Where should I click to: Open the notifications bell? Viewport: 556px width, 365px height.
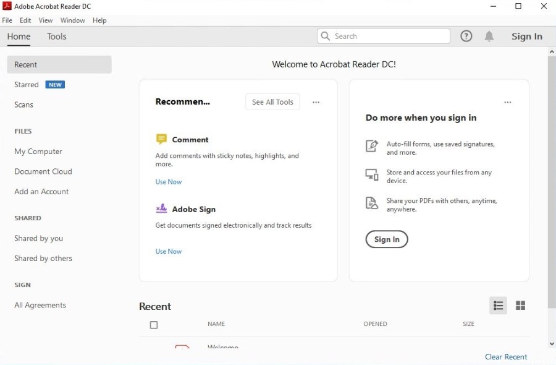tap(489, 36)
